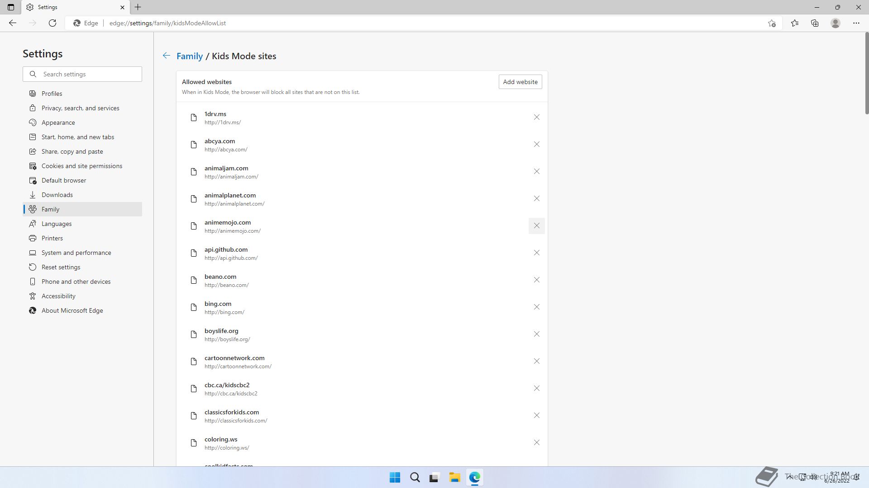Viewport: 869px width, 488px height.
Task: Select Family in settings sidebar
Action: pyautogui.click(x=82, y=209)
